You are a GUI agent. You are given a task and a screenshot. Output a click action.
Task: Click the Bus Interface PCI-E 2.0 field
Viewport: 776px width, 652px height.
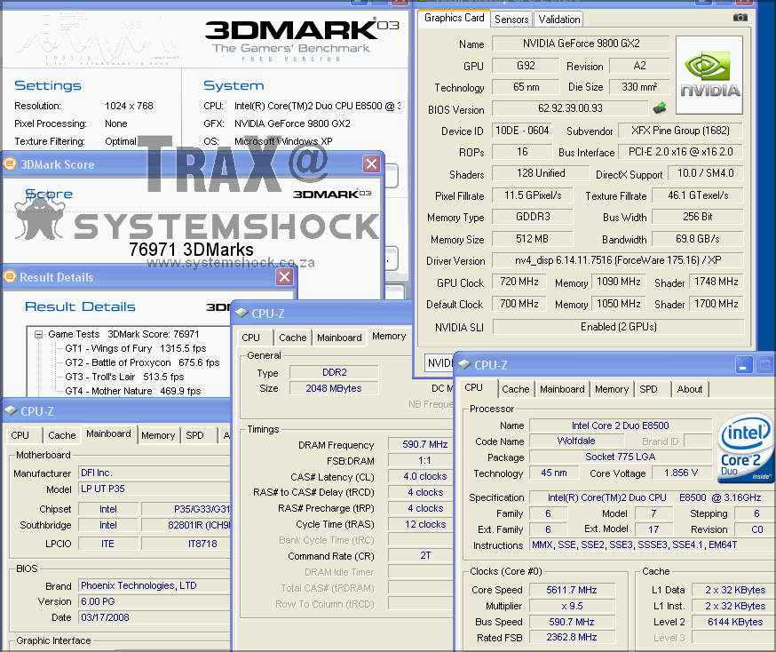coord(680,152)
